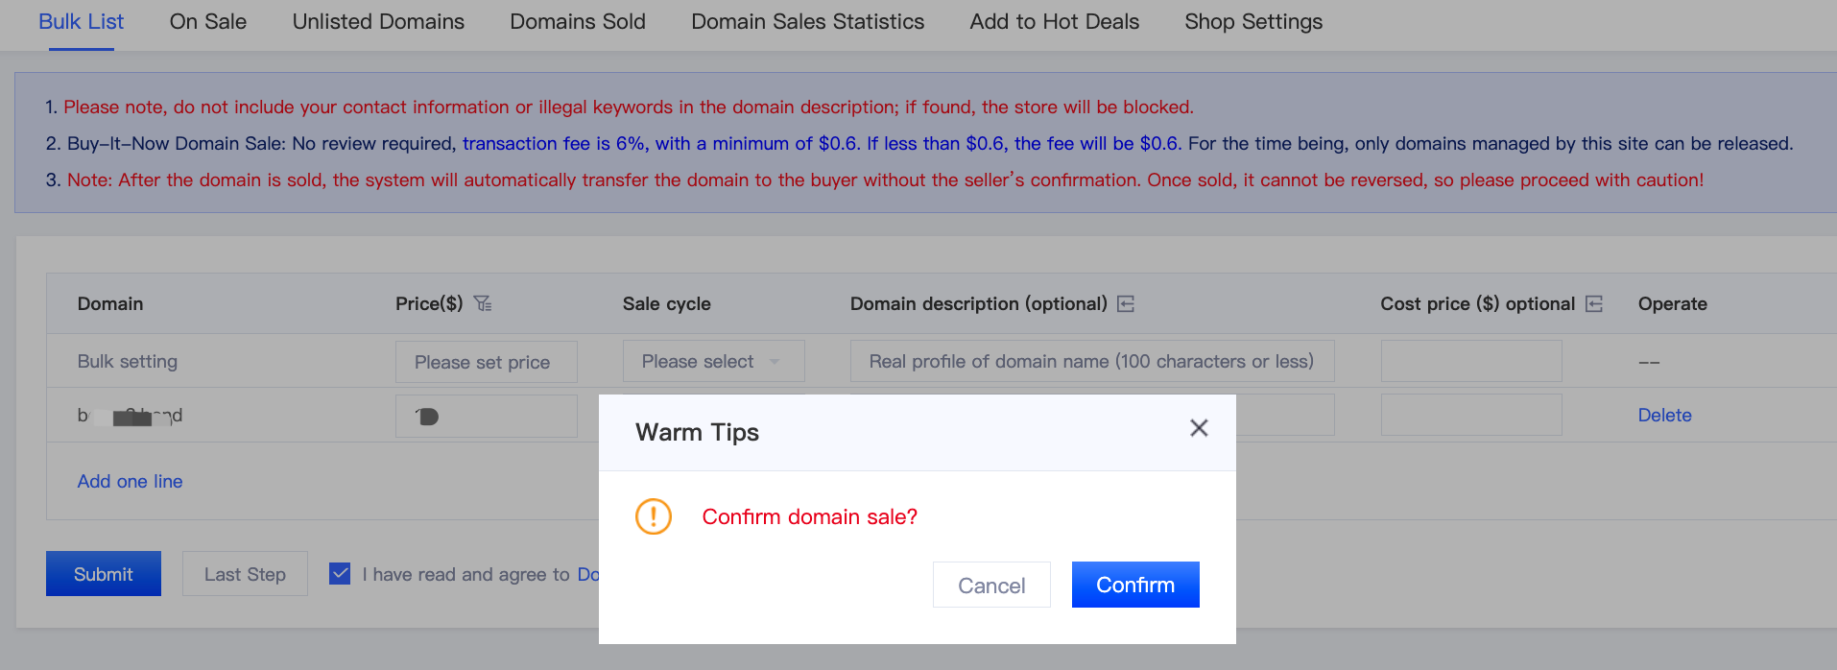1837x670 pixels.
Task: Click the Submit button
Action: (x=104, y=574)
